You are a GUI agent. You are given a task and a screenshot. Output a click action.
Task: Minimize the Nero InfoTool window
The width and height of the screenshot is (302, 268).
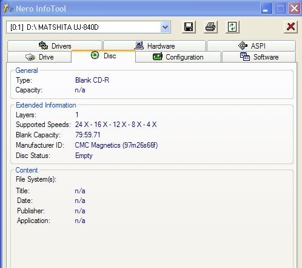(x=266, y=9)
